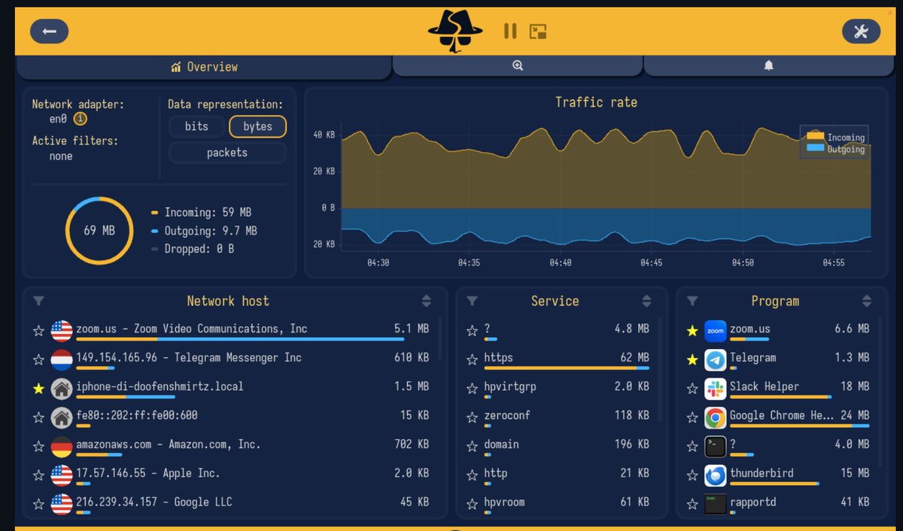Image resolution: width=903 pixels, height=531 pixels.
Task: Favorite the domain service
Action: tap(472, 447)
